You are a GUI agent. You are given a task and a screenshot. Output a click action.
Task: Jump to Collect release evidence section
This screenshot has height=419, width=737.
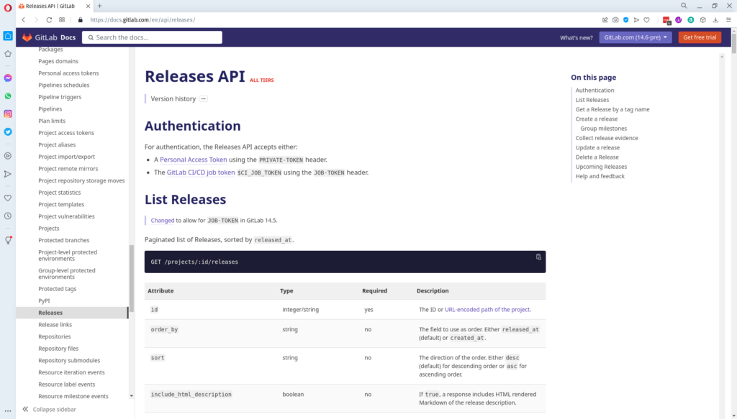coord(607,138)
